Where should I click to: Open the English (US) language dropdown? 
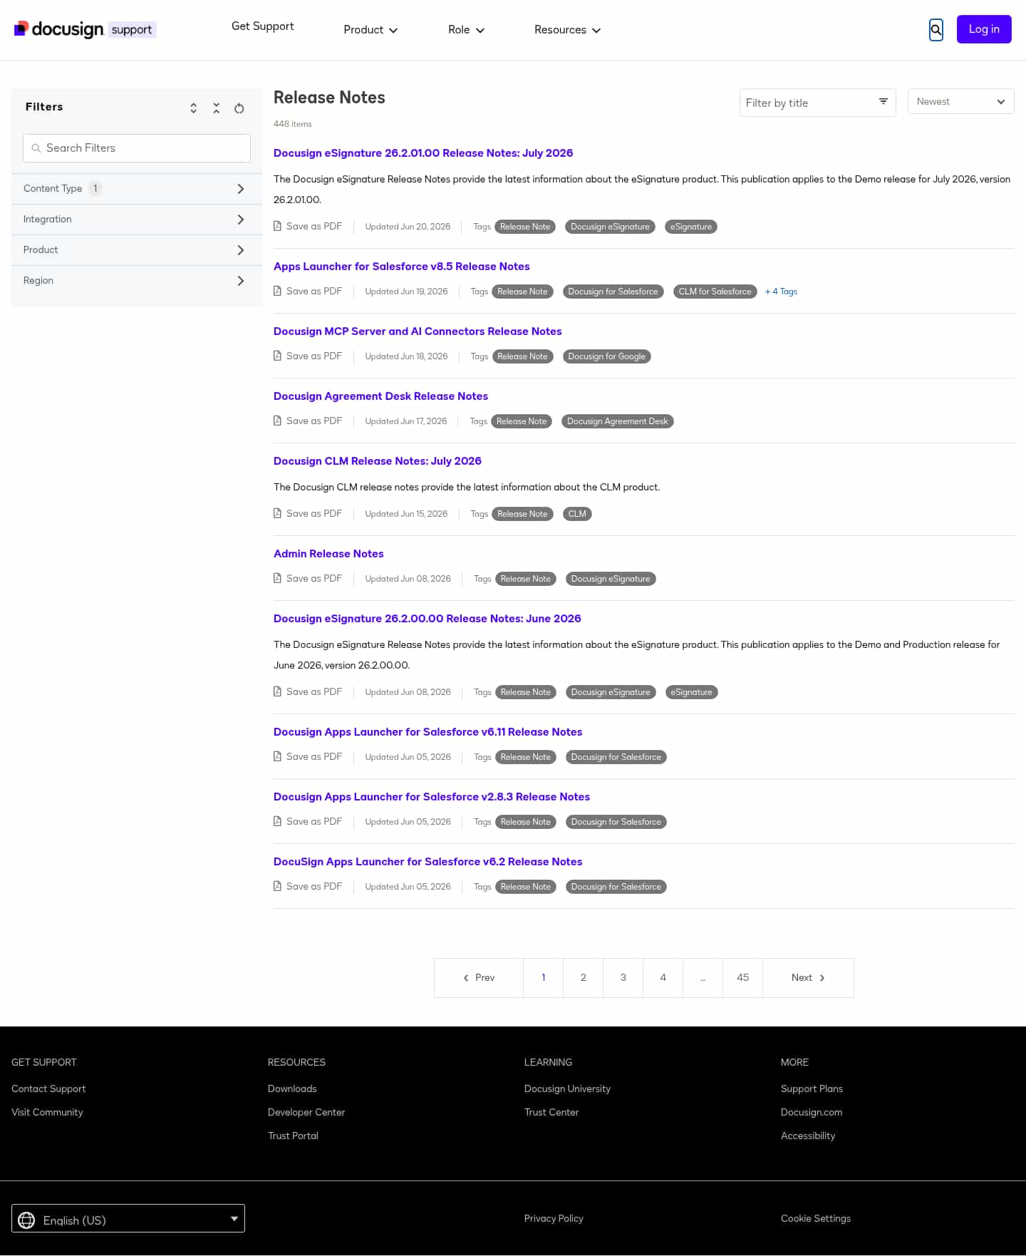click(128, 1218)
